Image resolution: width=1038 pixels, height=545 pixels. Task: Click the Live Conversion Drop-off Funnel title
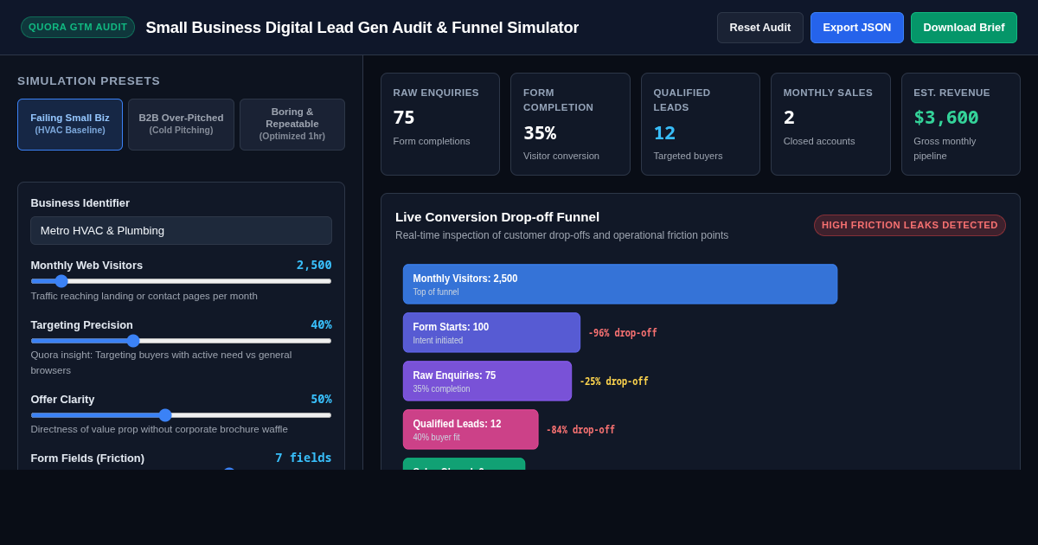[497, 217]
